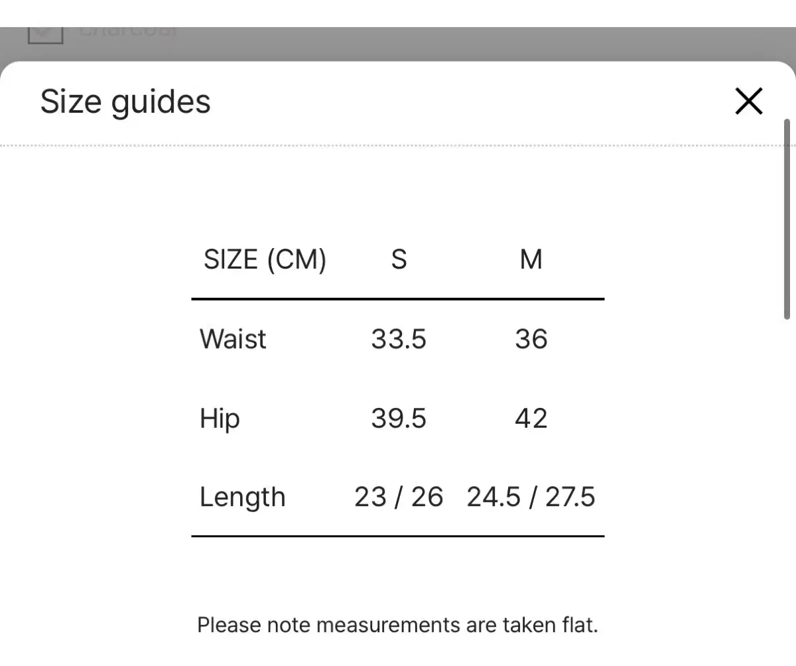Close the Size guides panel

pos(749,101)
